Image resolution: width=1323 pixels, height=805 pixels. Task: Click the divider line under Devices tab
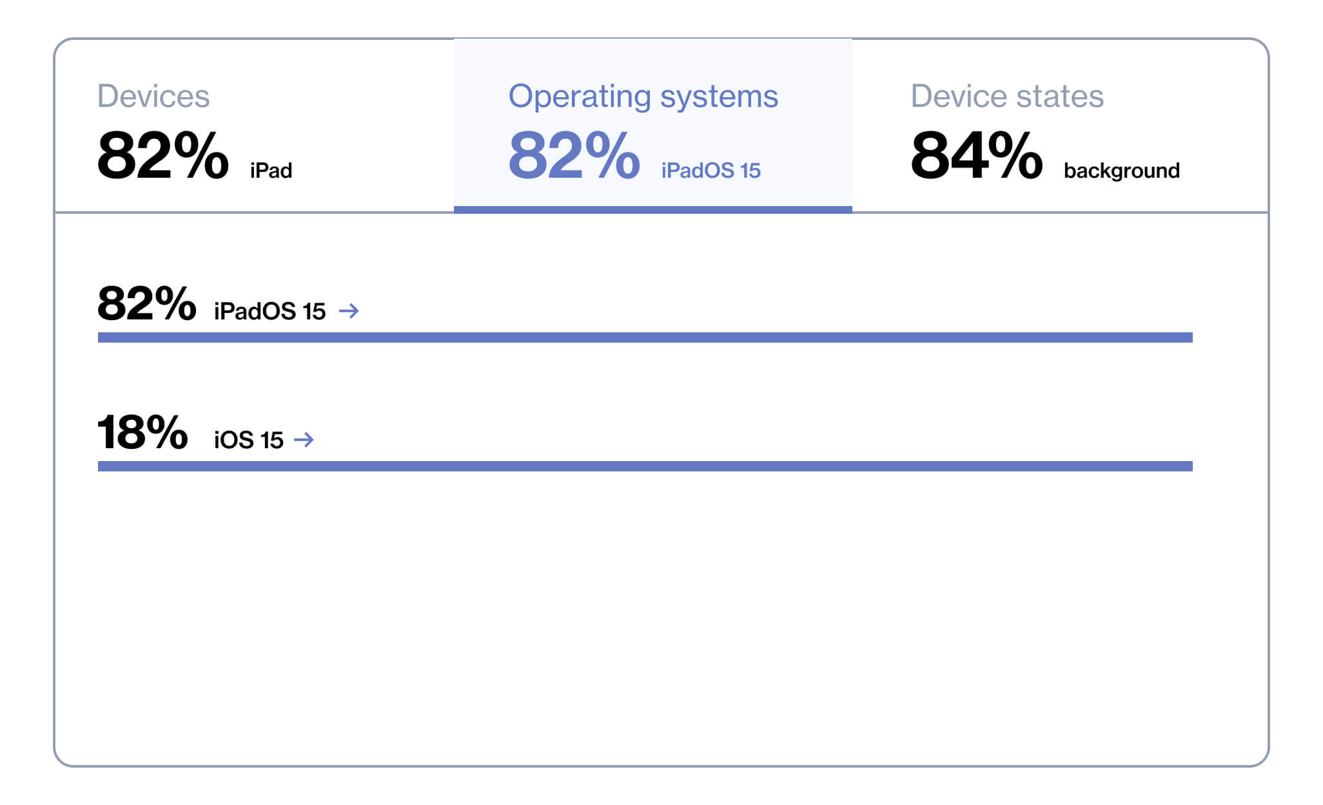tap(254, 212)
